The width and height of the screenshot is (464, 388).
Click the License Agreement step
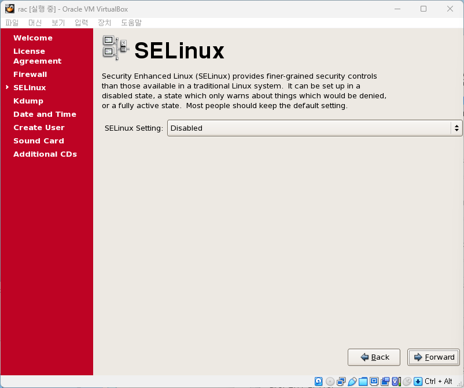(x=37, y=56)
